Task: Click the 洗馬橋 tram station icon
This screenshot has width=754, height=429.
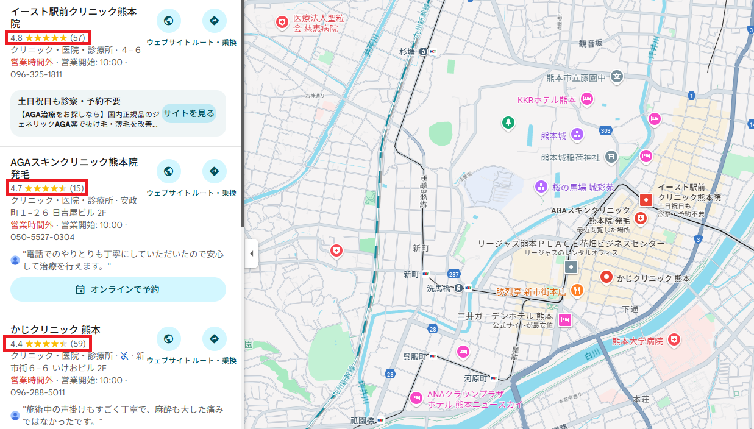Action: [458, 288]
